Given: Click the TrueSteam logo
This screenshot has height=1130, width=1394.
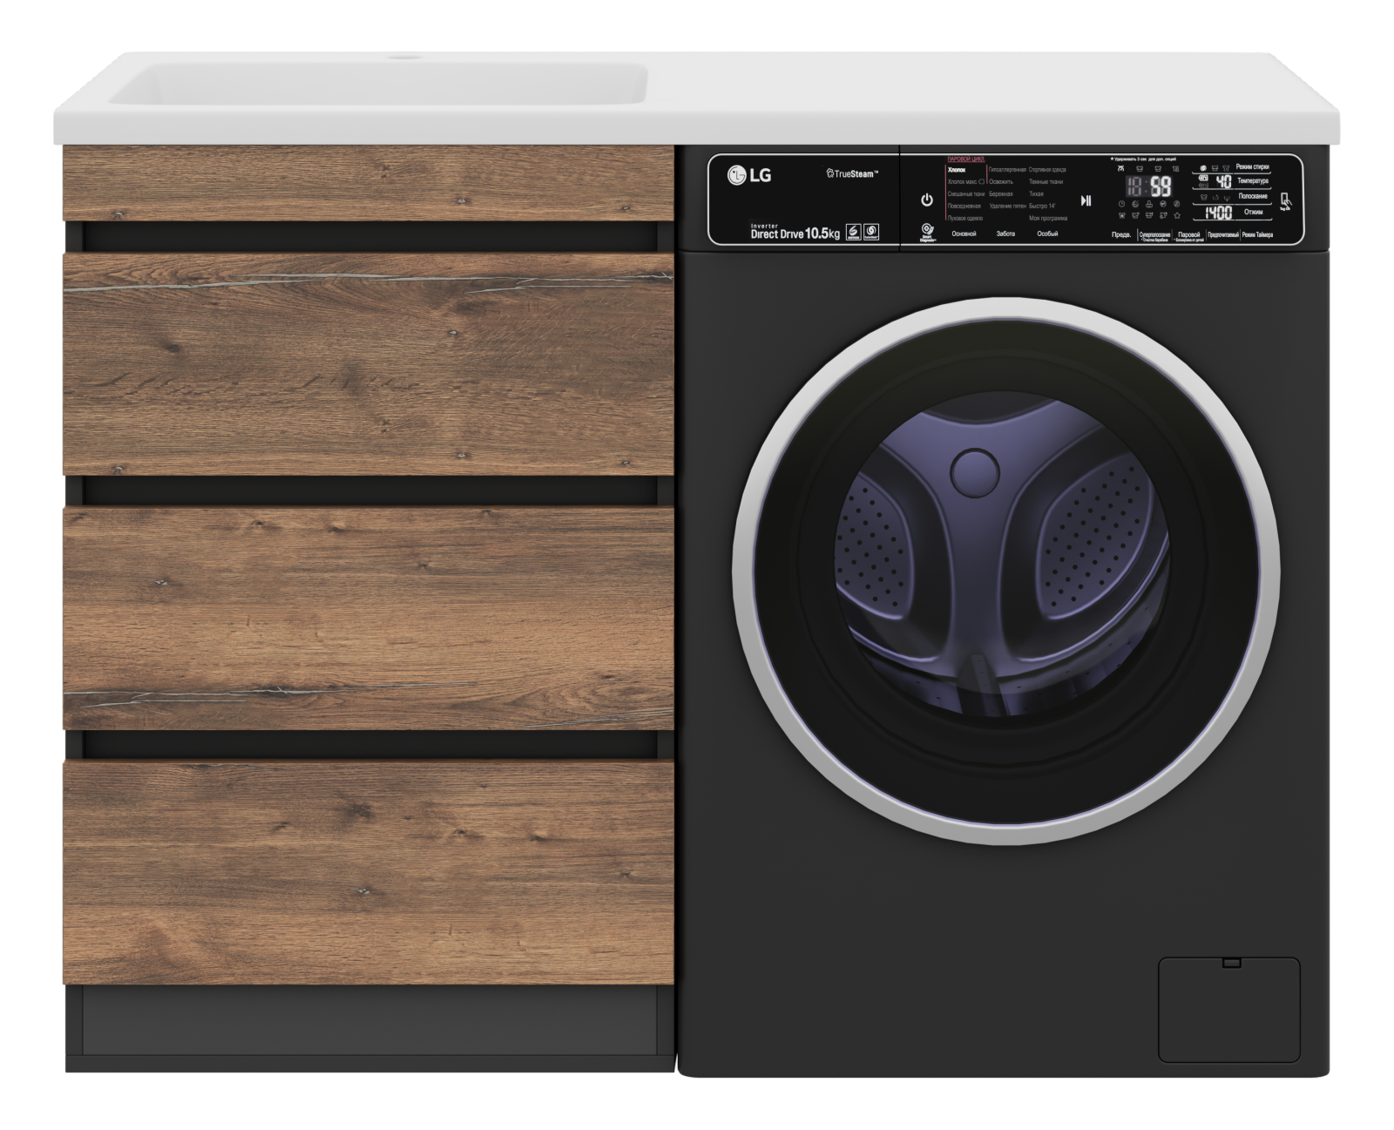Looking at the screenshot, I should coord(851,174).
